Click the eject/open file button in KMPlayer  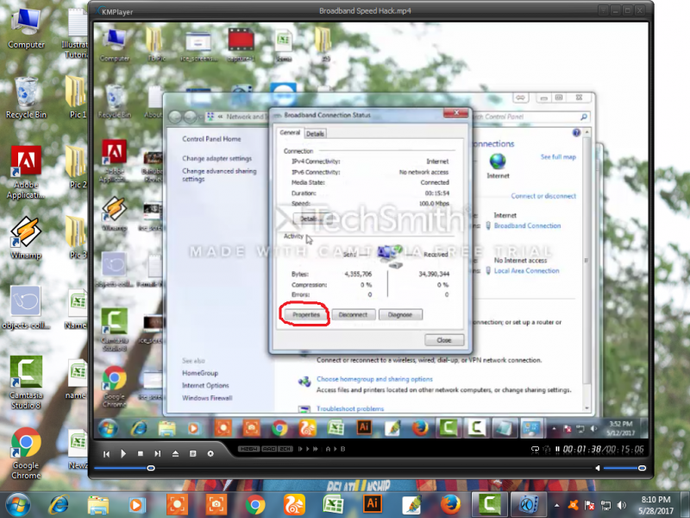(175, 454)
